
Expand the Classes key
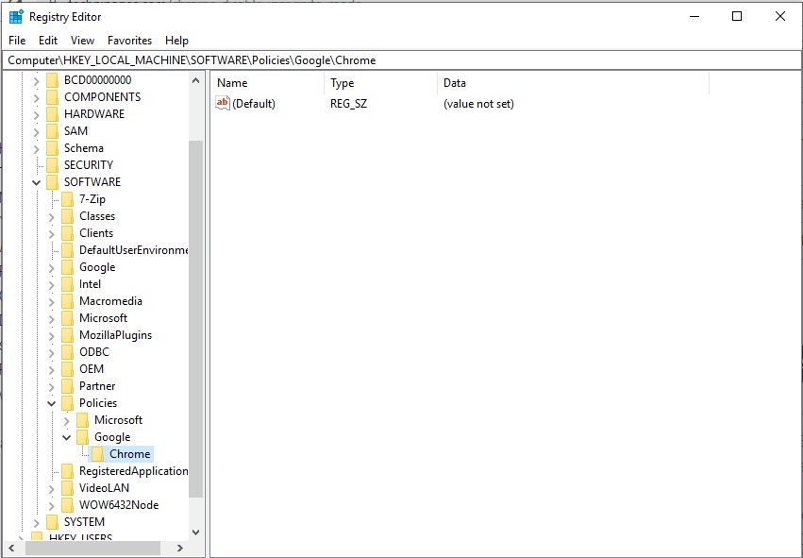point(51,217)
